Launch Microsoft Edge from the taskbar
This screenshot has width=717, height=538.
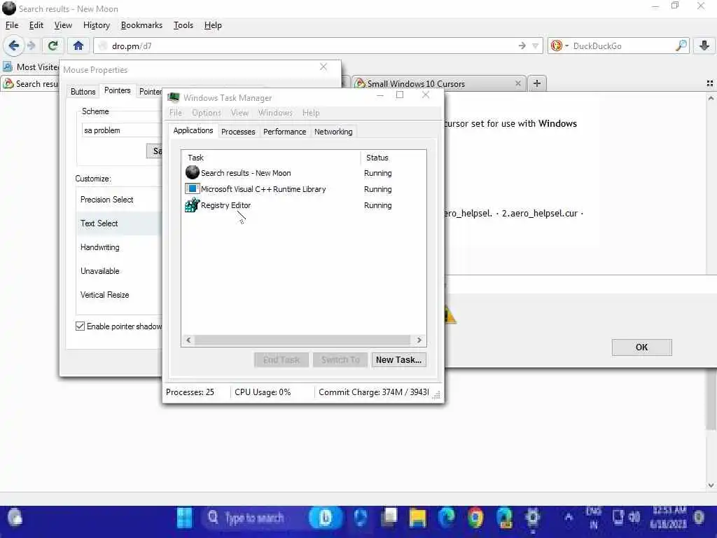point(447,518)
